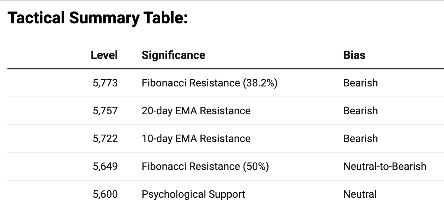The width and height of the screenshot is (444, 210).
Task: Click the Psychological Support text
Action: [x=193, y=194]
